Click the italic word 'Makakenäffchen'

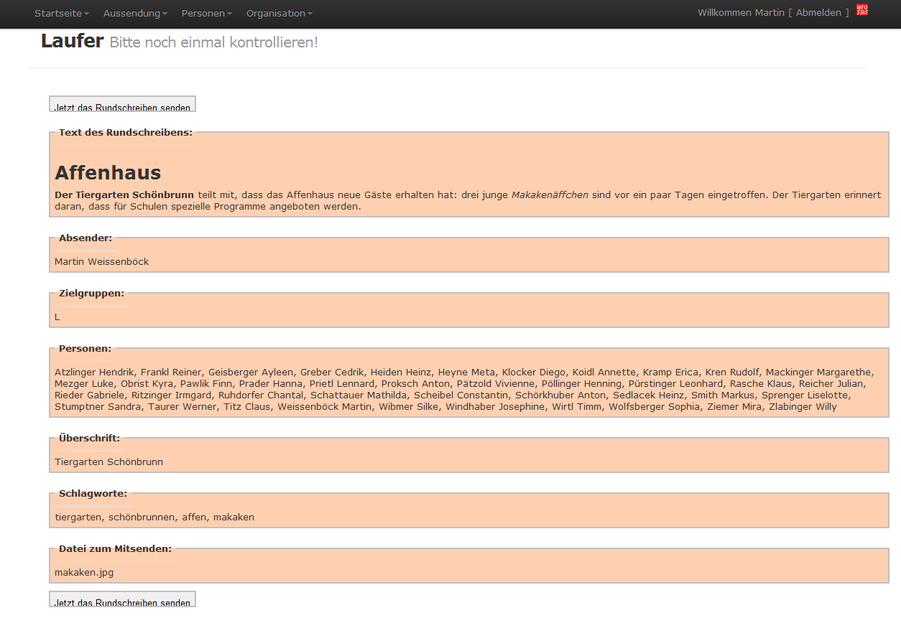click(550, 195)
